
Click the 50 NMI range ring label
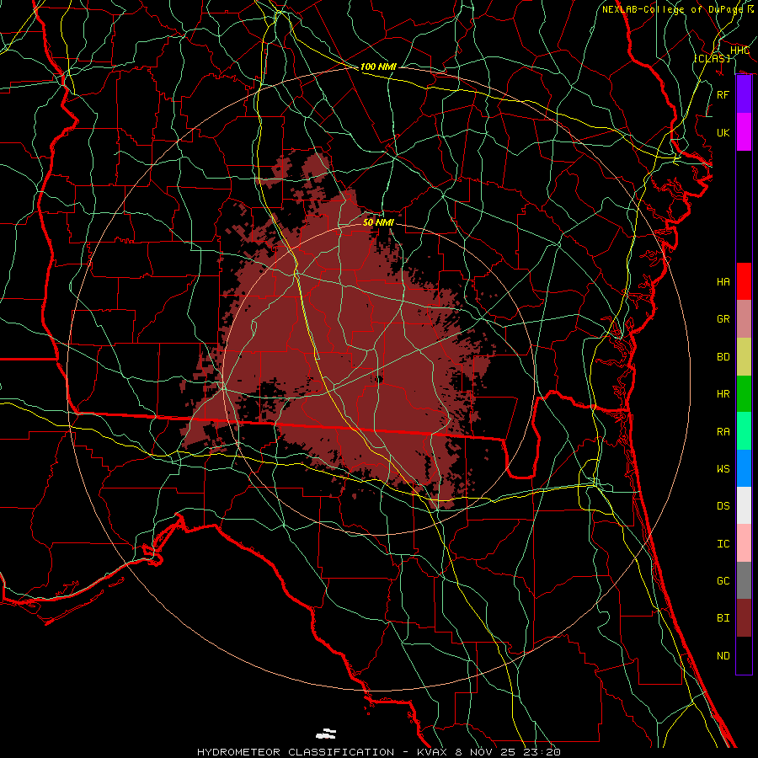378,222
